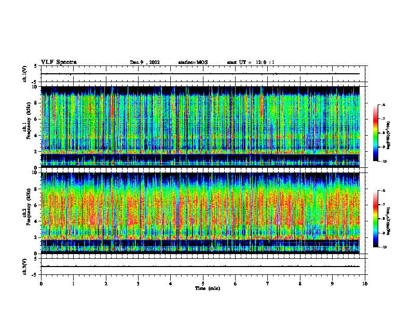
Task: Click inside the ch.2 spectrogram panel
Action: click(200, 213)
